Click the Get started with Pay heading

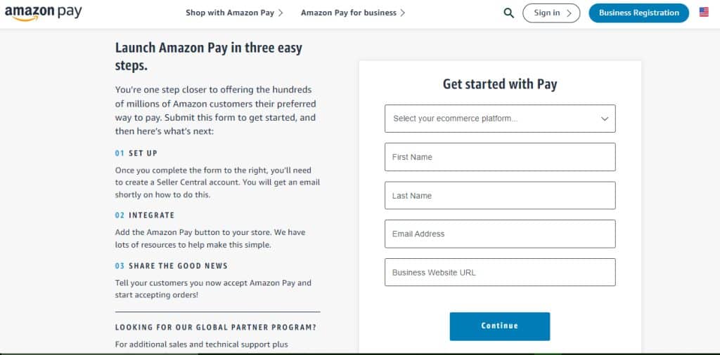click(x=500, y=84)
